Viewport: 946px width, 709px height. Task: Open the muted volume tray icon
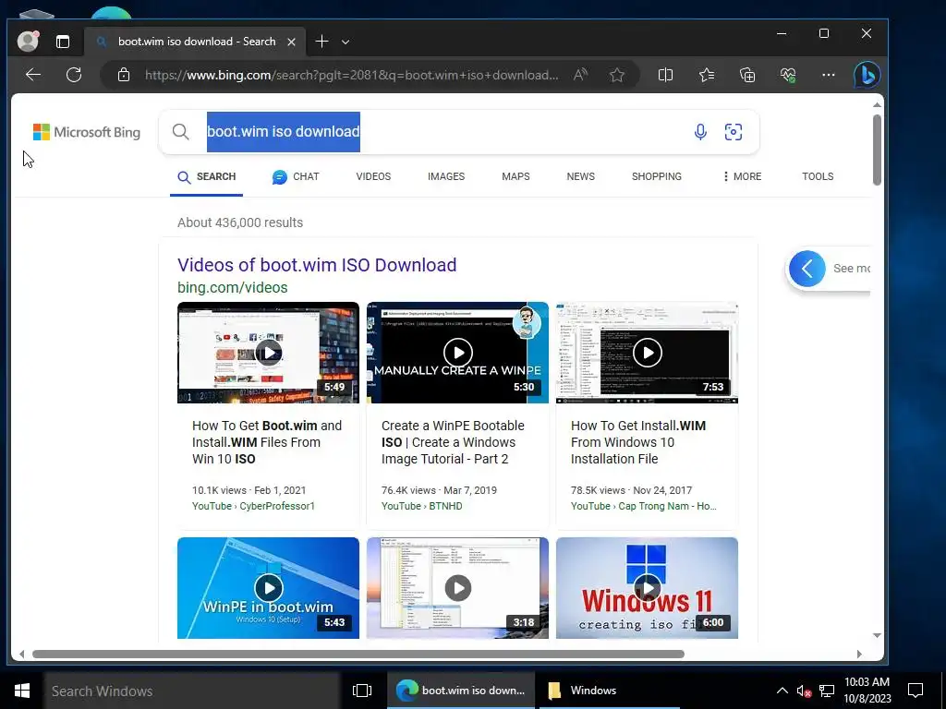[804, 691]
